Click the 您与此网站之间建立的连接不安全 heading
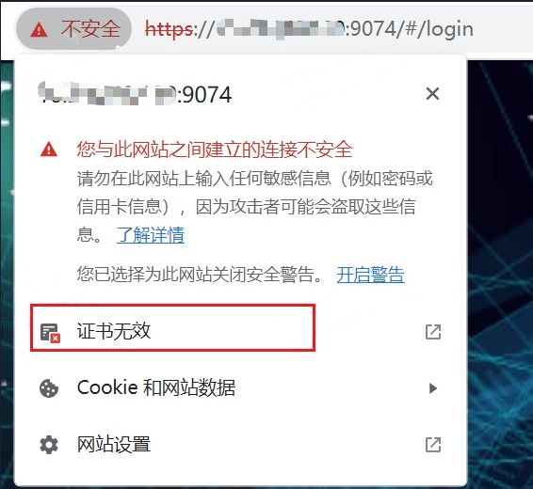This screenshot has width=533, height=489. (215, 150)
